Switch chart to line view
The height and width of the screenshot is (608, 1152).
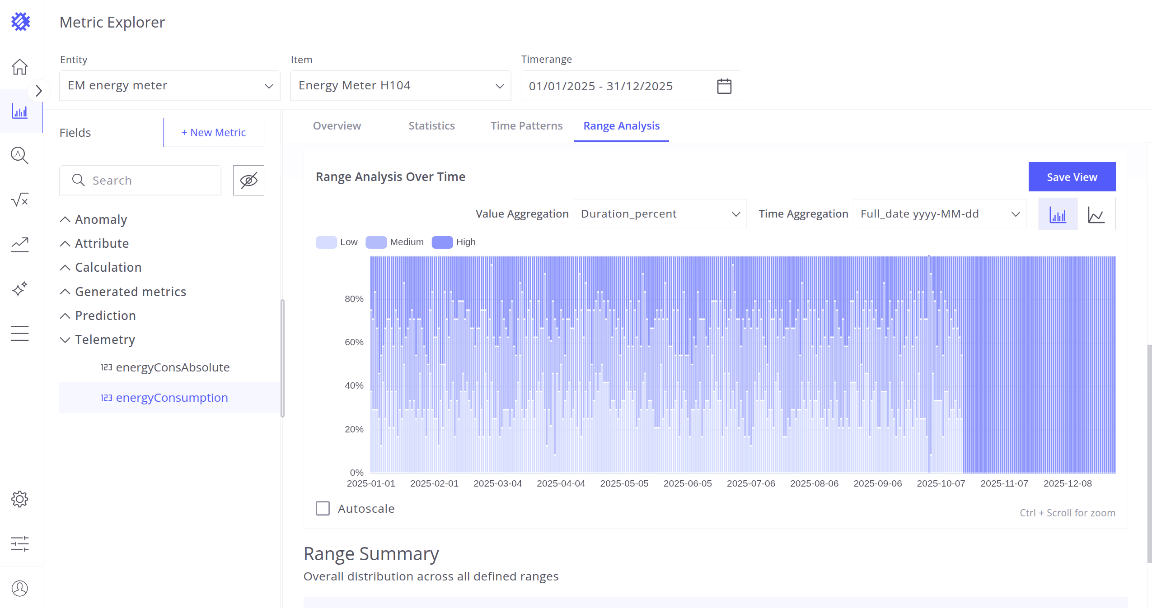[x=1096, y=214]
